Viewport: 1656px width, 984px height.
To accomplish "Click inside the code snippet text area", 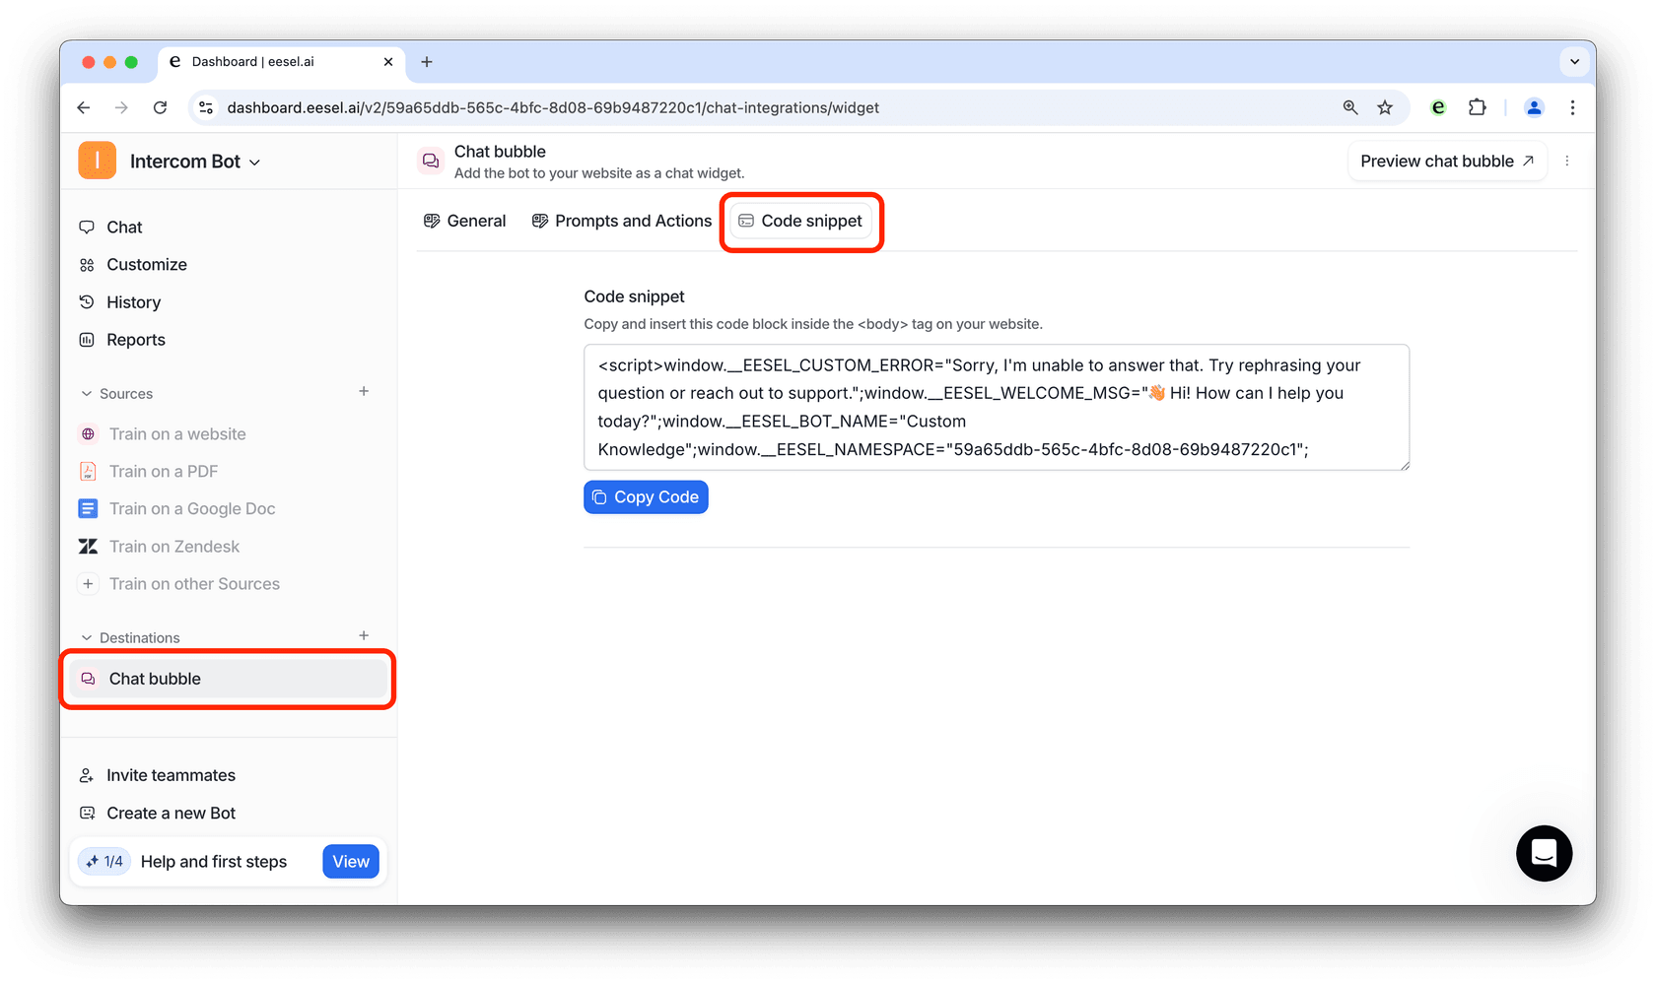I will point(997,407).
